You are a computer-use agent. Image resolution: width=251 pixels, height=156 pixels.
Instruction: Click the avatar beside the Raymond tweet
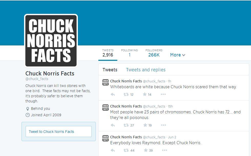click(x=106, y=138)
